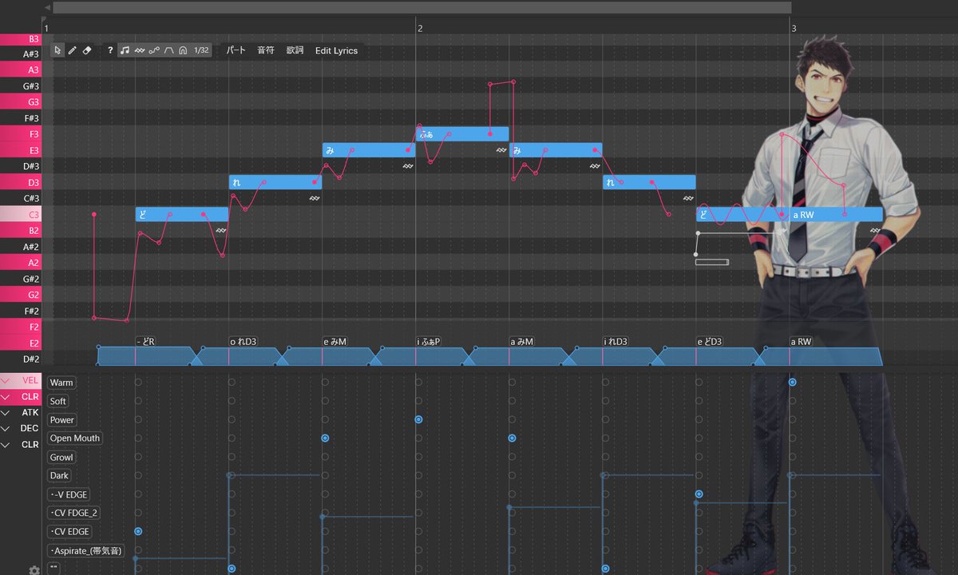Viewport: 958px width, 575px height.
Task: Switch to envelope shape editing mode
Action: [x=168, y=50]
